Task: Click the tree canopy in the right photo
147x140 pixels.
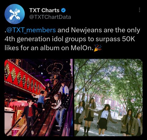Action: click(x=108, y=77)
